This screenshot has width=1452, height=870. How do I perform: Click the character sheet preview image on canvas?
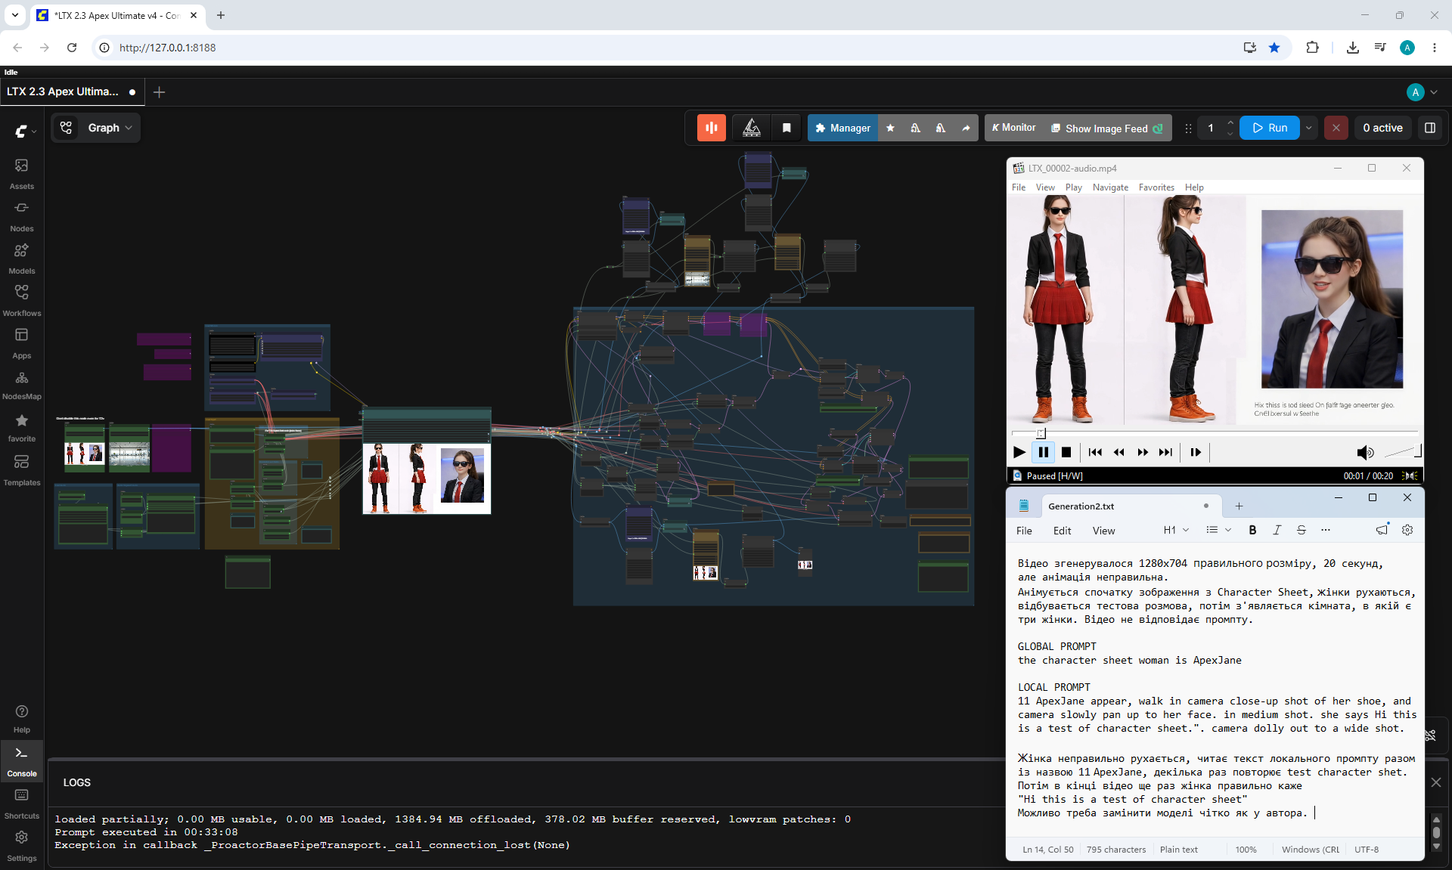(427, 478)
